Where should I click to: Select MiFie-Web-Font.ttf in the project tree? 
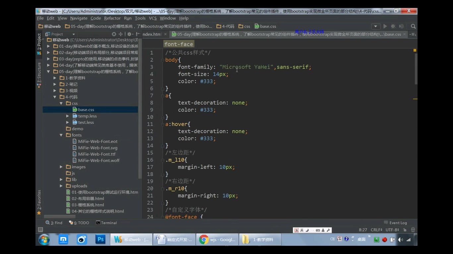pyautogui.click(x=97, y=154)
